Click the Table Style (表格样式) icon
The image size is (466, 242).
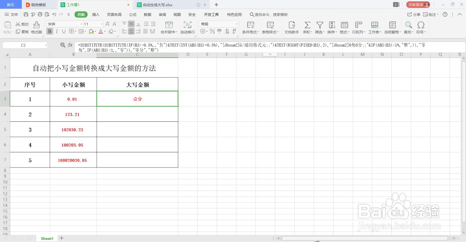pyautogui.click(x=270, y=25)
